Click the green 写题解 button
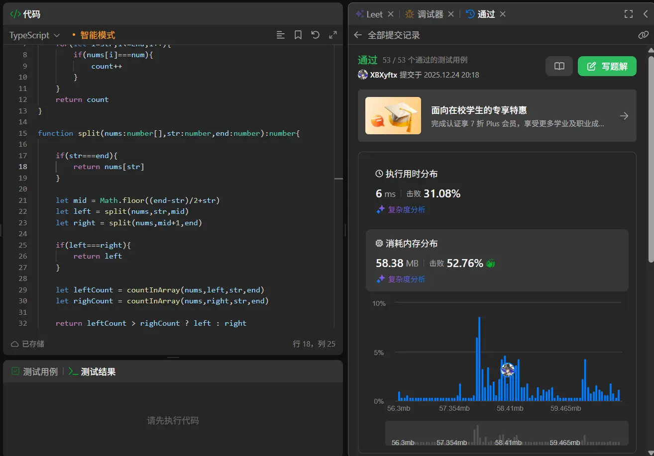The width and height of the screenshot is (654, 456). (x=607, y=66)
